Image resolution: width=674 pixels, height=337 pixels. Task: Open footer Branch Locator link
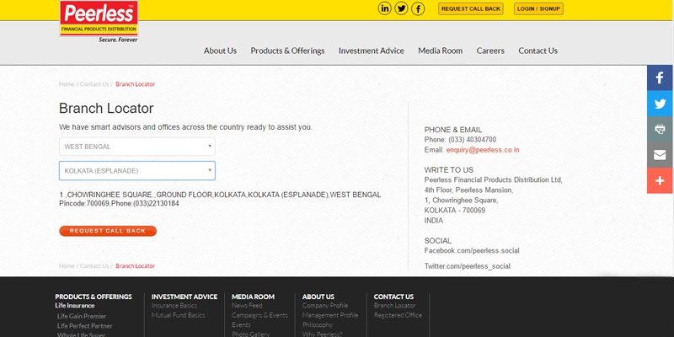394,306
